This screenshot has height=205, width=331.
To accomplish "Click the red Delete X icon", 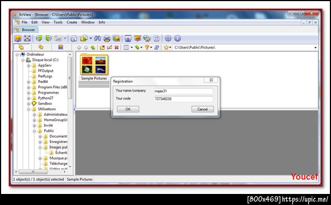I will point(116,48).
